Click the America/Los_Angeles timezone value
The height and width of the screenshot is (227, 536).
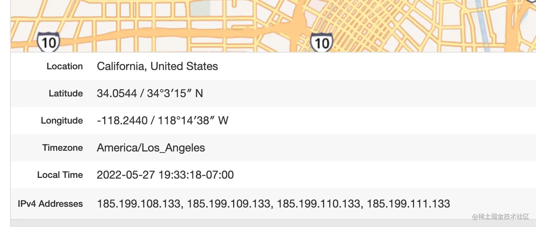(x=151, y=148)
